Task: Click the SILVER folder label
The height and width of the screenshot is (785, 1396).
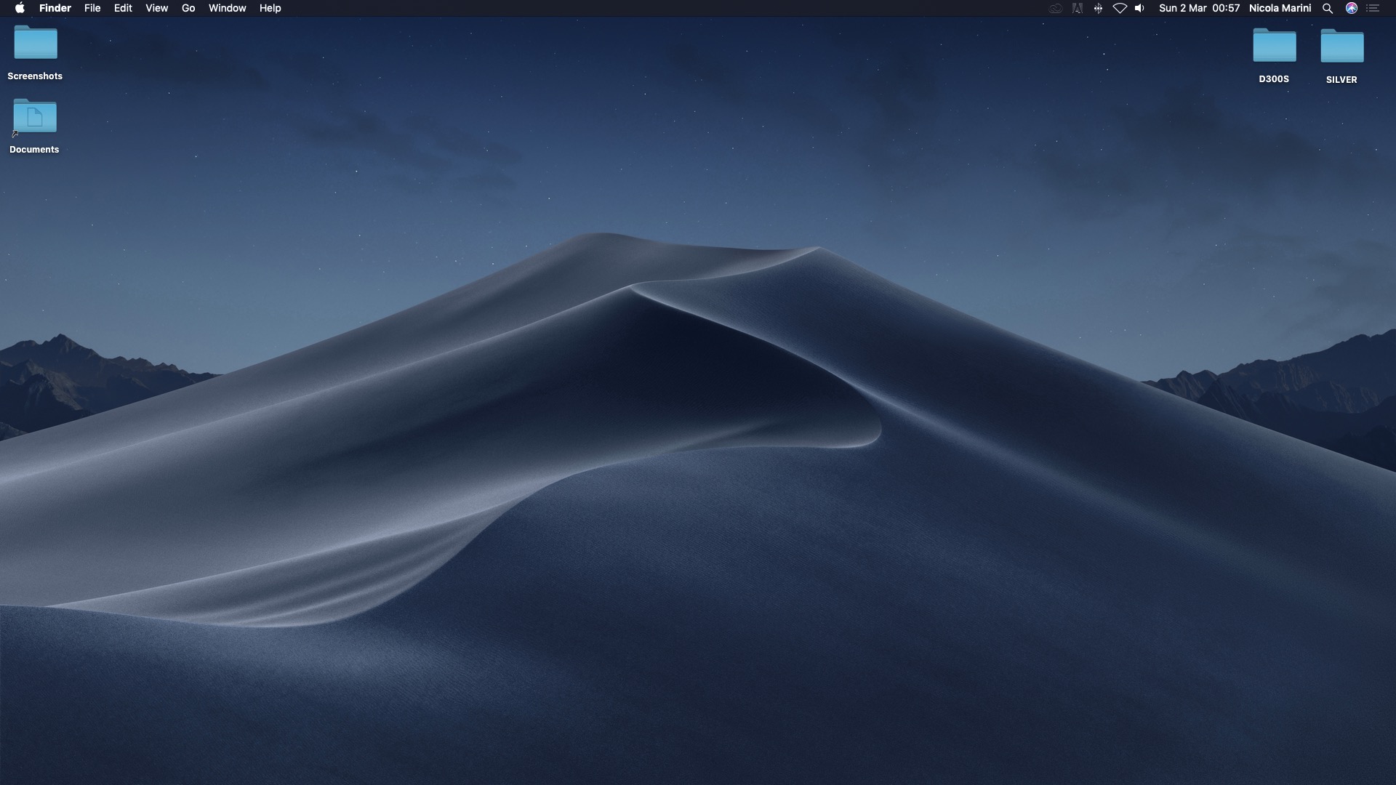Action: point(1341,80)
